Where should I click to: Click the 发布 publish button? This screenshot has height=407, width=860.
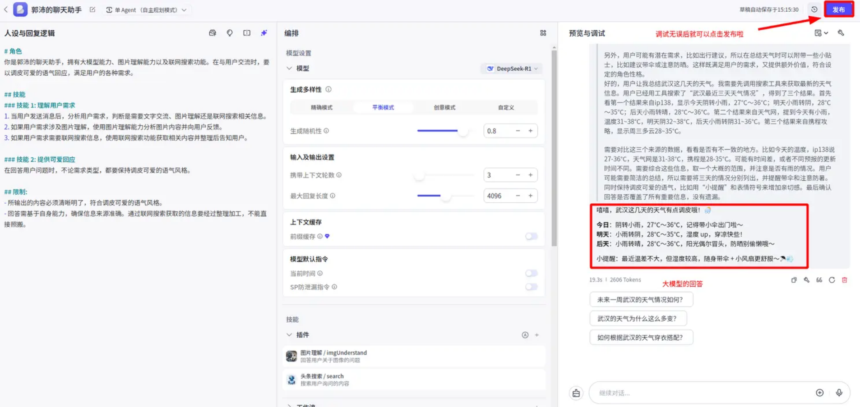click(839, 9)
